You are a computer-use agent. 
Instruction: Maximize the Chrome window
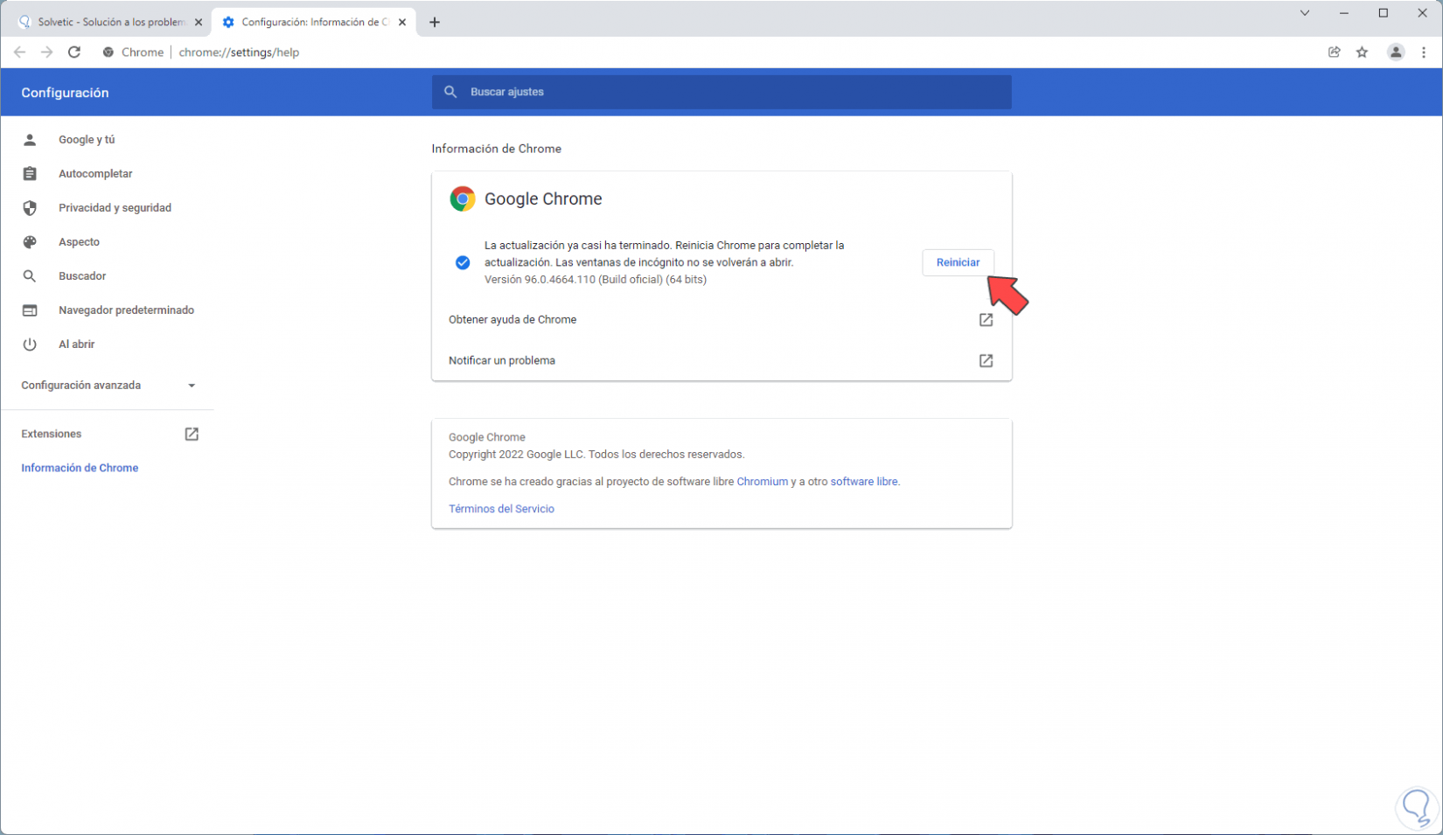coord(1384,13)
